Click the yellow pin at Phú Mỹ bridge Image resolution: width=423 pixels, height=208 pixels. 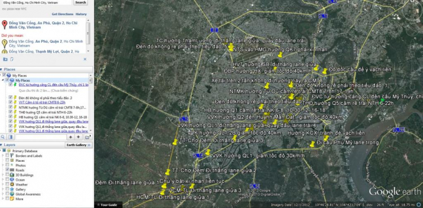point(312,144)
